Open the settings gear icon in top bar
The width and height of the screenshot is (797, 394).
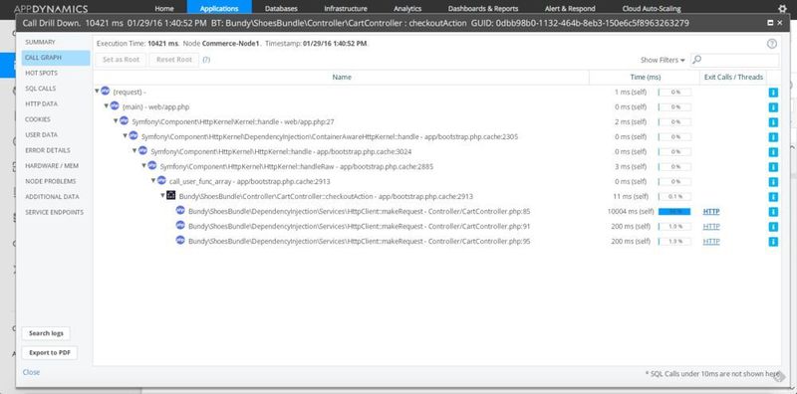coord(782,9)
